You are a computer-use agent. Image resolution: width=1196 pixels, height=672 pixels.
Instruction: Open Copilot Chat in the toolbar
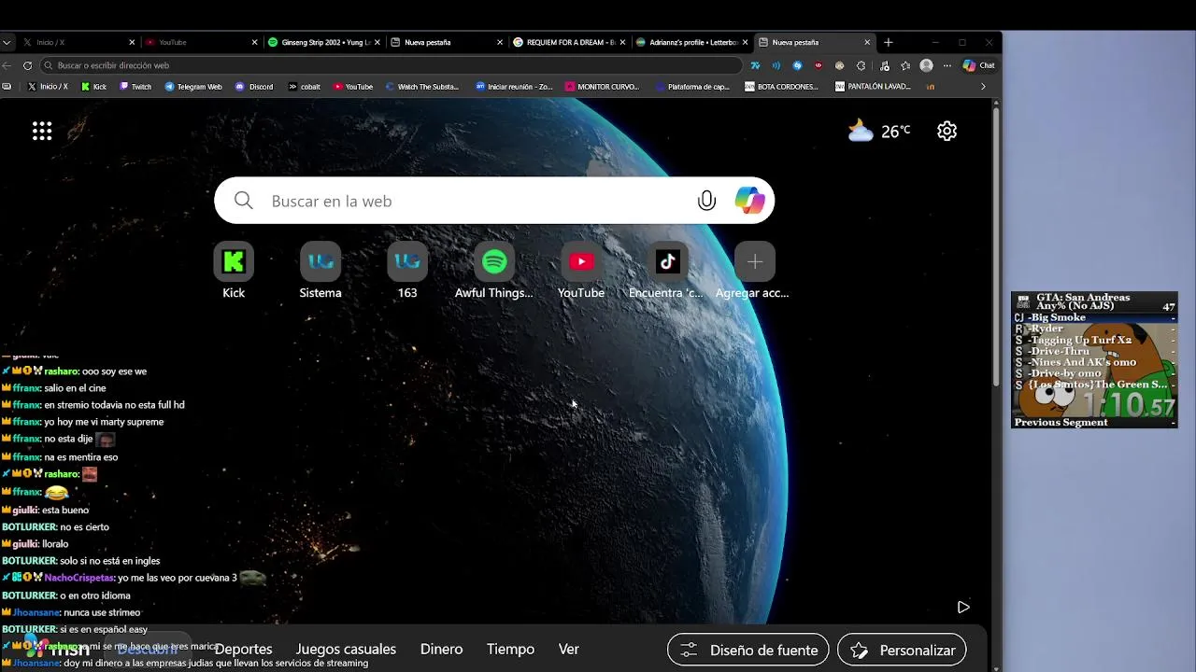pos(978,65)
